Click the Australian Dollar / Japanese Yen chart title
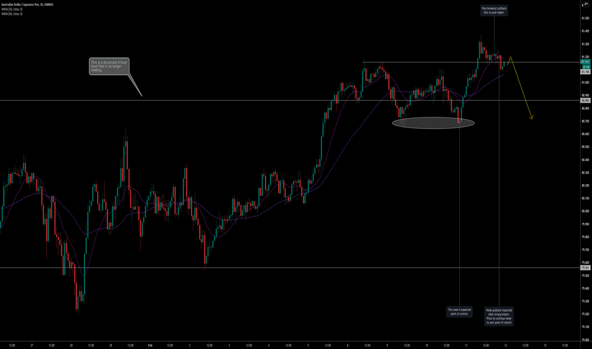This screenshot has width=592, height=349. pos(27,4)
